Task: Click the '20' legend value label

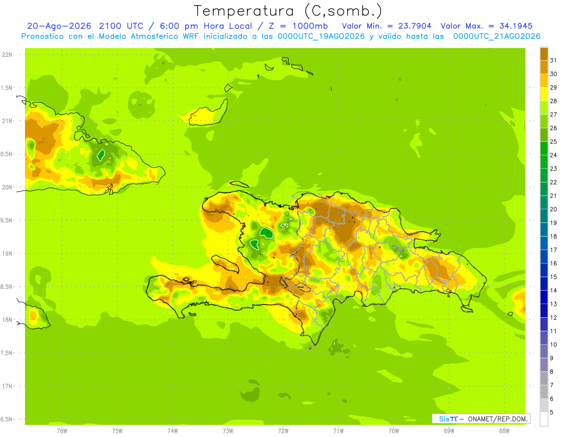Action: [554, 209]
